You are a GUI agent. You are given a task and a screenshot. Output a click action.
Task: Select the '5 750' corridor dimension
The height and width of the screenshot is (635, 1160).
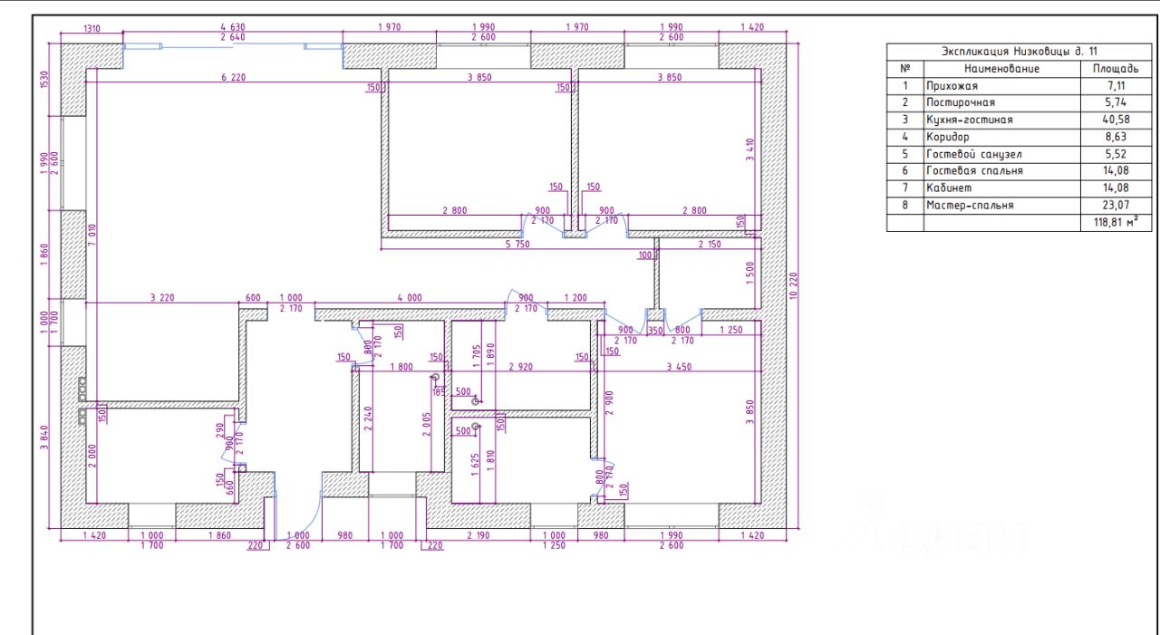click(517, 245)
